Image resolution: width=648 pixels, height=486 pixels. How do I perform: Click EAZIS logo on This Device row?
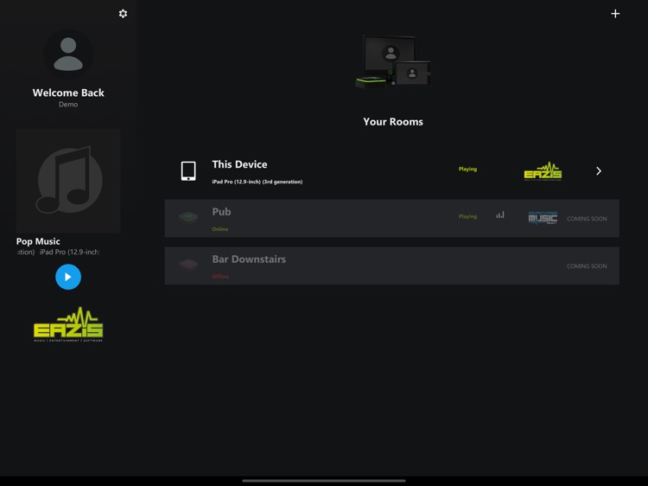543,171
